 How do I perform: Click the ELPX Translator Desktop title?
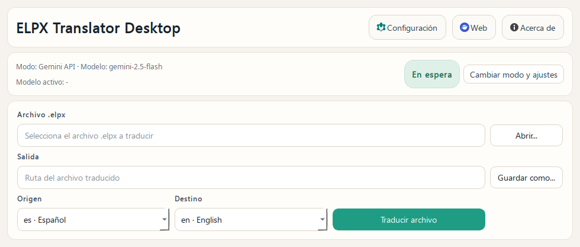[98, 28]
